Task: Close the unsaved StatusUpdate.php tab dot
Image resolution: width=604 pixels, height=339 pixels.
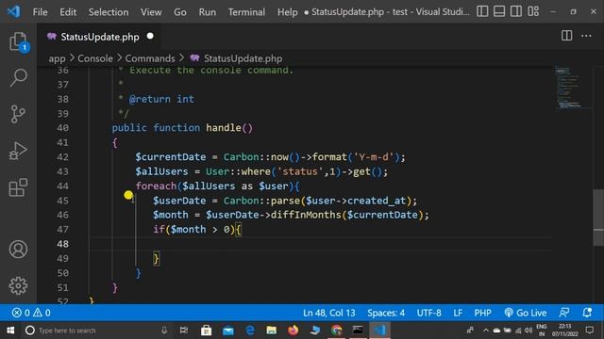Action: (x=150, y=36)
